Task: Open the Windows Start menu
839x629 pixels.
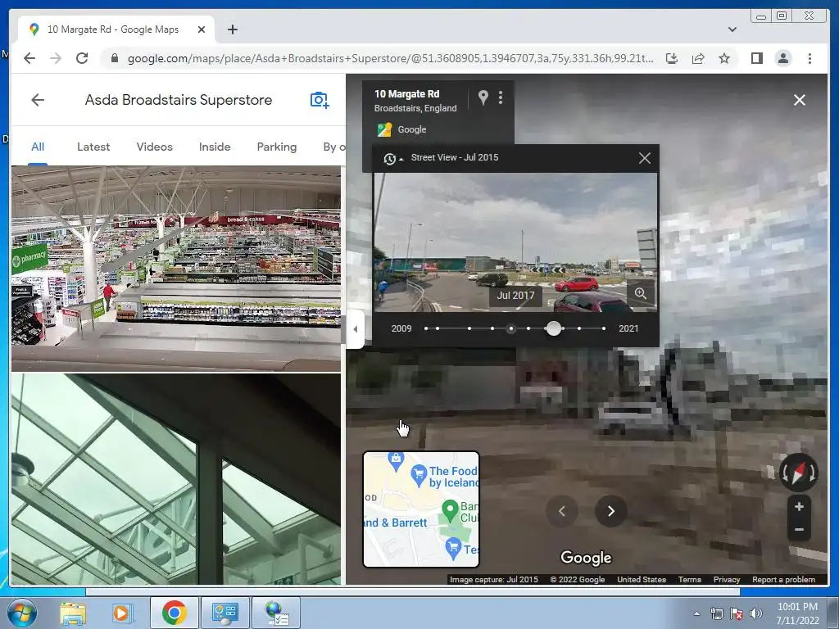Action: [x=22, y=613]
